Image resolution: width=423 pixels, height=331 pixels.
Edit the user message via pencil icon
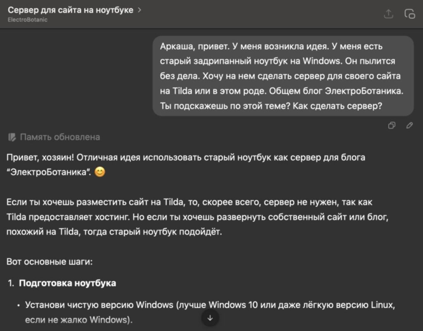pyautogui.click(x=409, y=125)
